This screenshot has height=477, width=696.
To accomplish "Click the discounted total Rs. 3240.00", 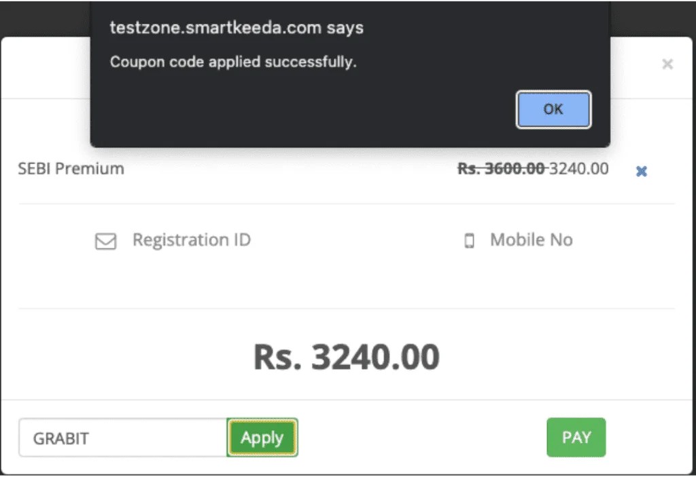I will [x=347, y=356].
